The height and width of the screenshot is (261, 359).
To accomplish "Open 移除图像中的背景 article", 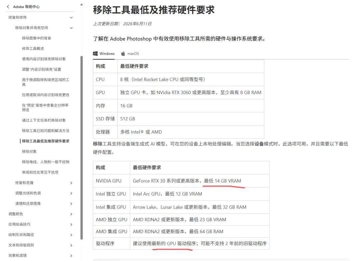I will click(x=37, y=38).
